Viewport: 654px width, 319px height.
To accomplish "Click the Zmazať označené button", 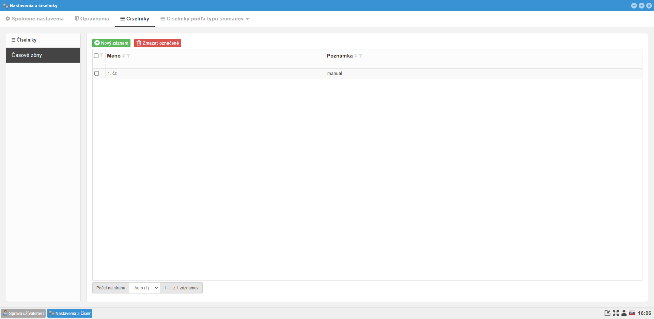I will pos(158,43).
